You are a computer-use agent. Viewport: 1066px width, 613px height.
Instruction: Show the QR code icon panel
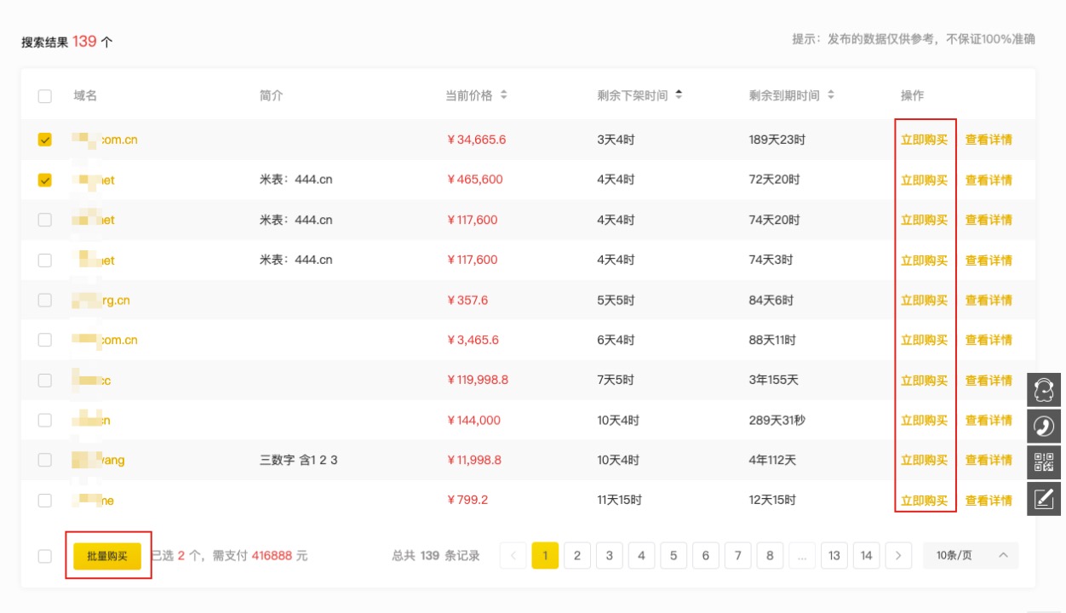[x=1044, y=462]
